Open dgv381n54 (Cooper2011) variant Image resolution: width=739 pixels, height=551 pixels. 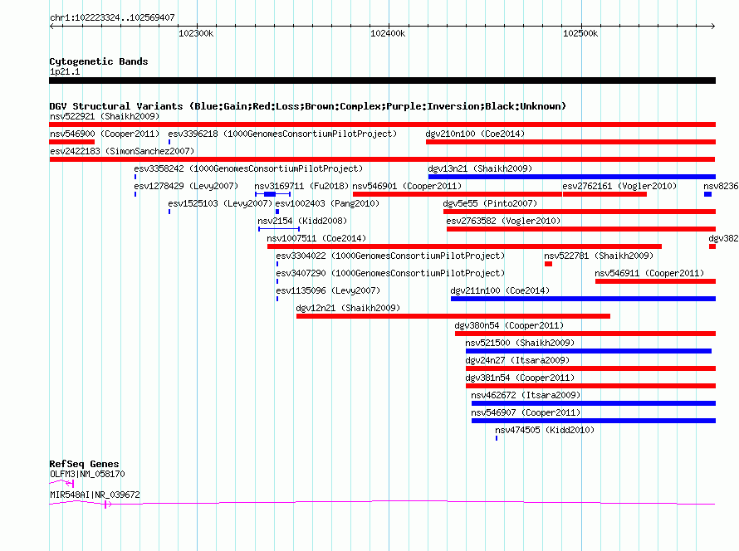pyautogui.click(x=520, y=378)
